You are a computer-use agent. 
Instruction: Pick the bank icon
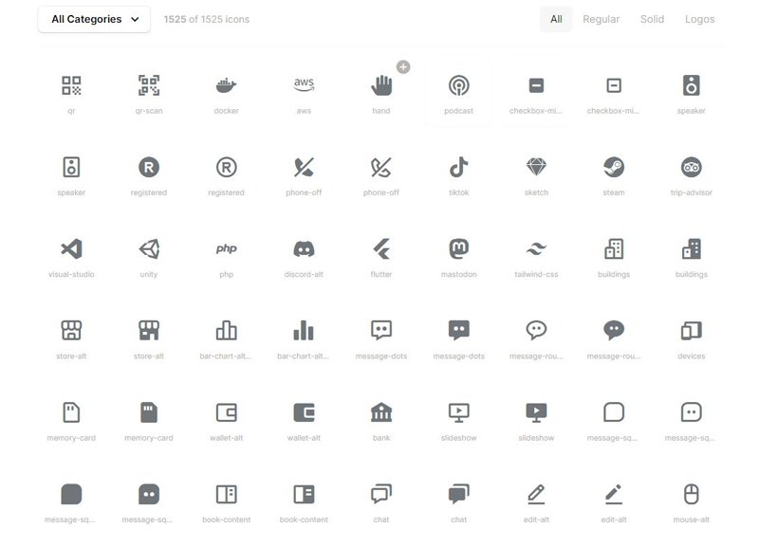click(x=381, y=412)
